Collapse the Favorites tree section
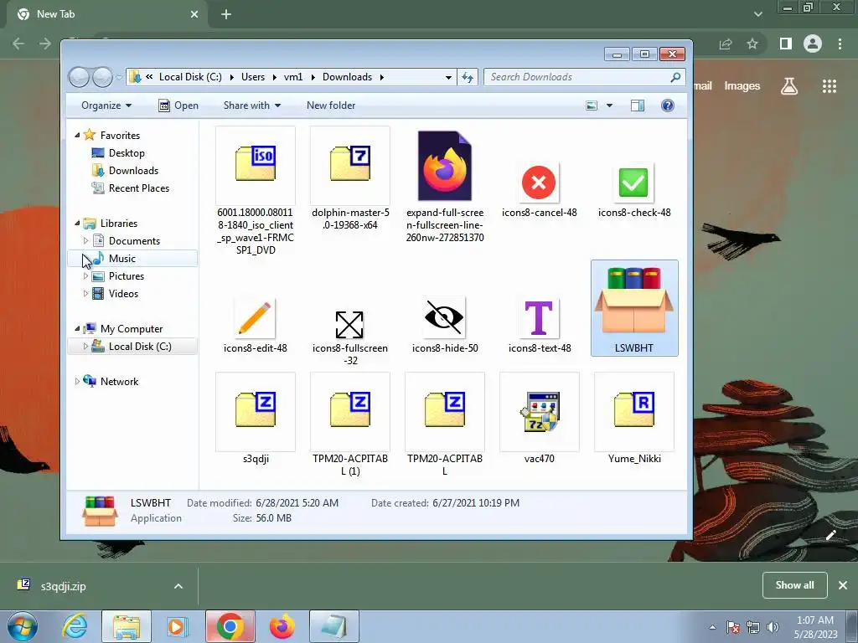Image resolution: width=858 pixels, height=643 pixels. pos(77,135)
